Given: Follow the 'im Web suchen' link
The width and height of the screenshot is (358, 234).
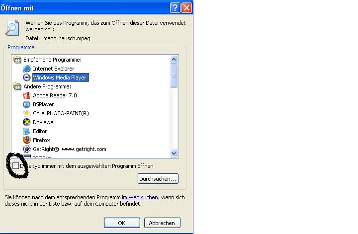Looking at the screenshot, I should (140, 197).
